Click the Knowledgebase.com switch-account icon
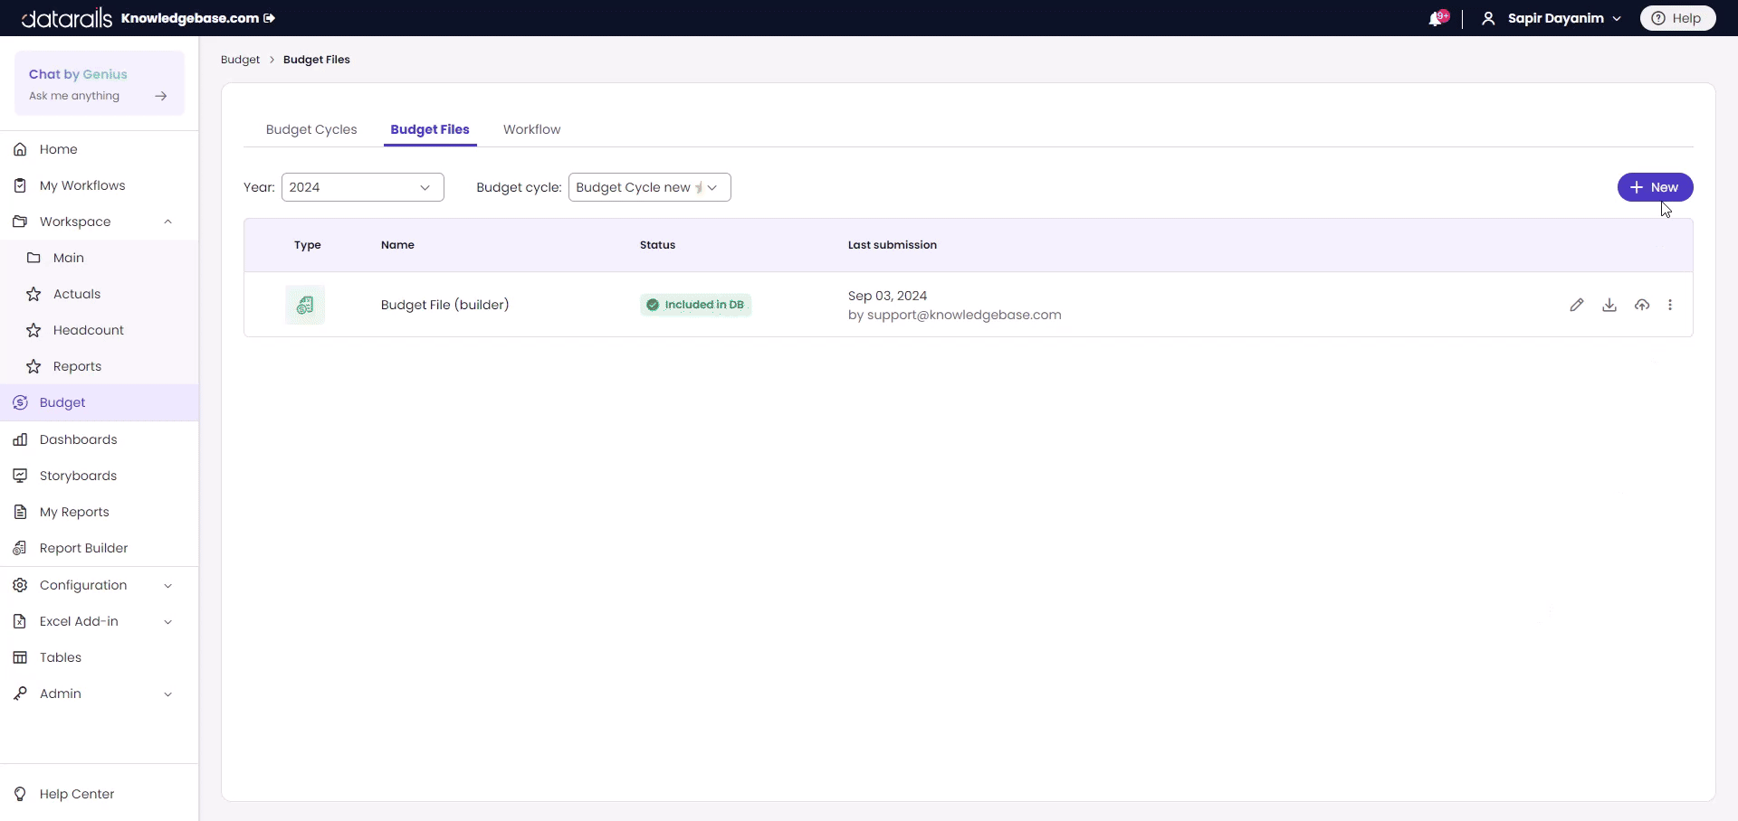Viewport: 1738px width, 821px height. (269, 18)
